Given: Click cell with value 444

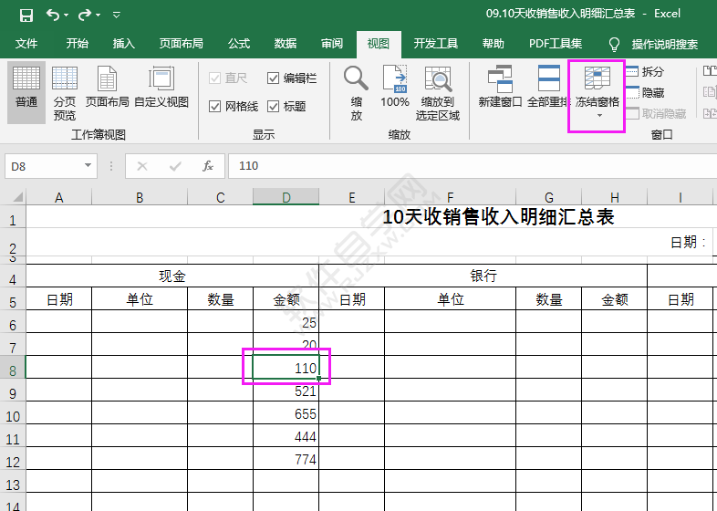Looking at the screenshot, I should point(286,435).
